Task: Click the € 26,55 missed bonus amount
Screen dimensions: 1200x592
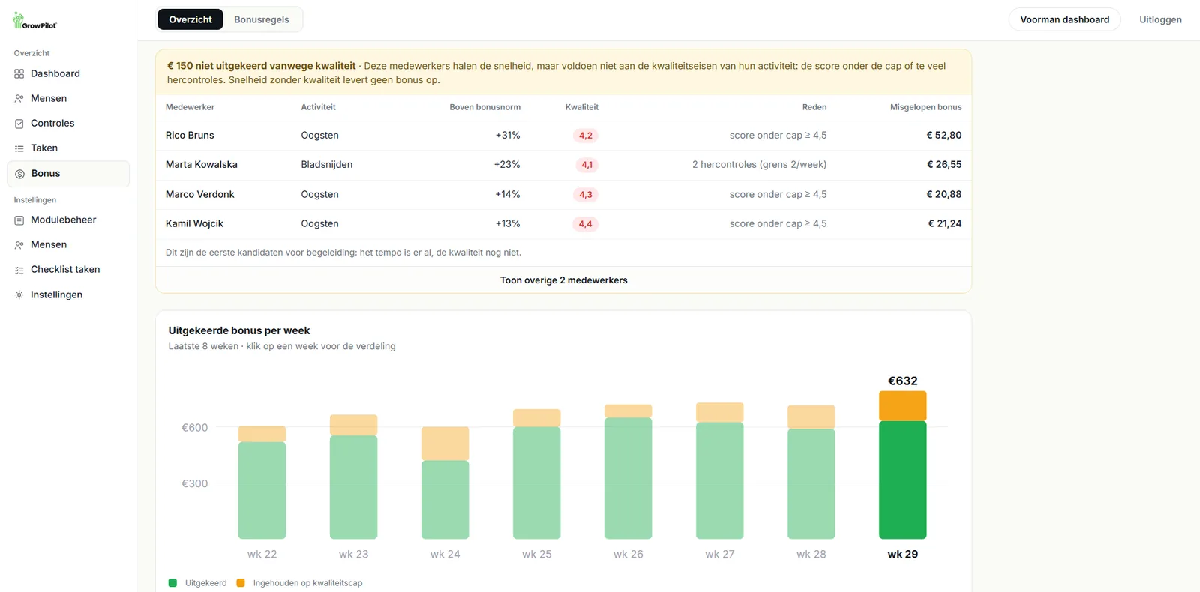Action: click(x=944, y=165)
